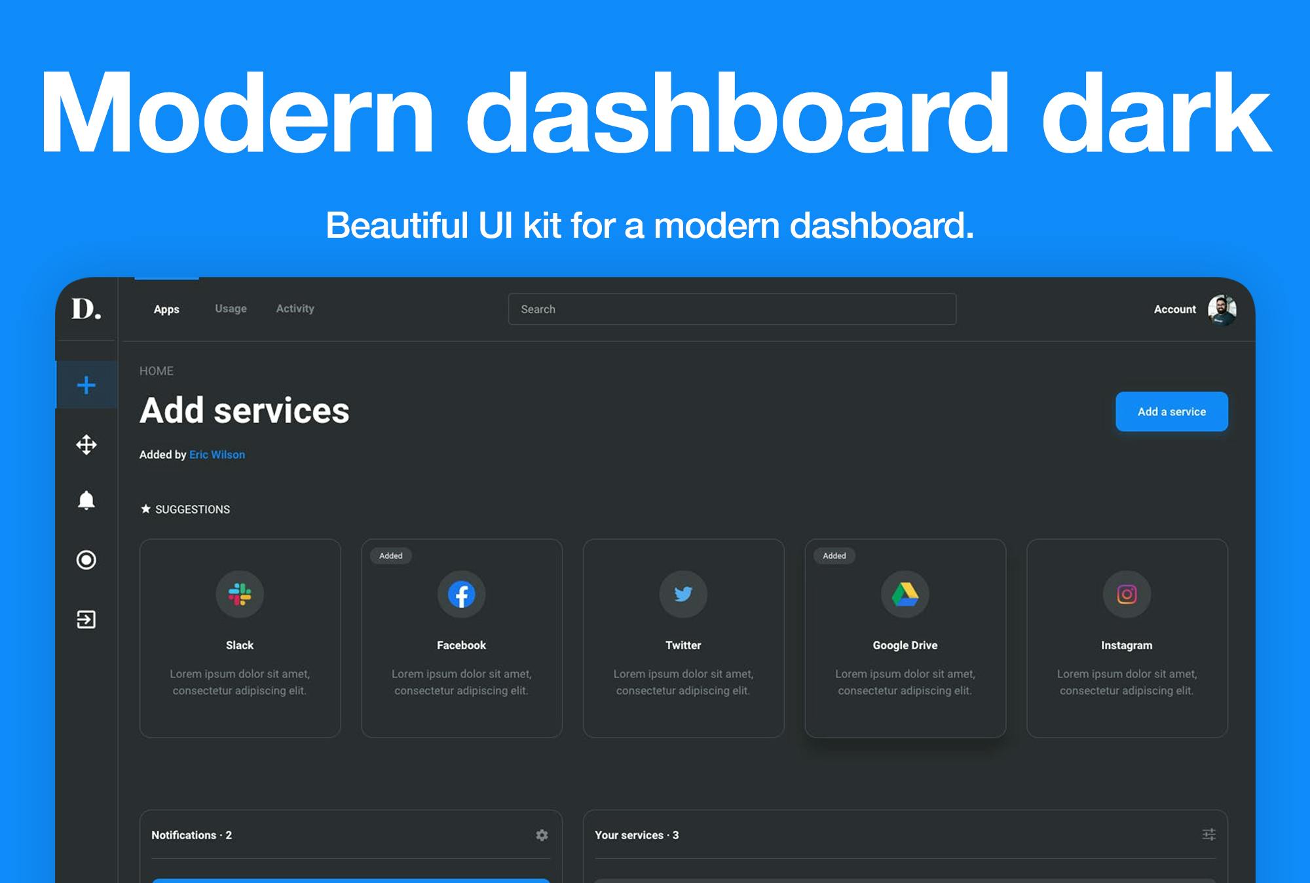This screenshot has height=883, width=1310.
Task: Click the Google Drive logo icon
Action: click(x=905, y=594)
